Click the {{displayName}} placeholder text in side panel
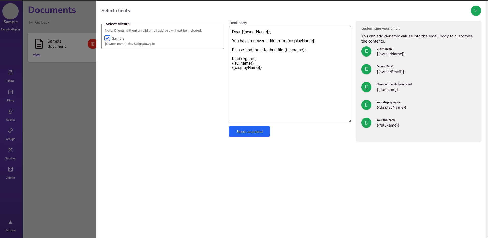 (x=391, y=107)
